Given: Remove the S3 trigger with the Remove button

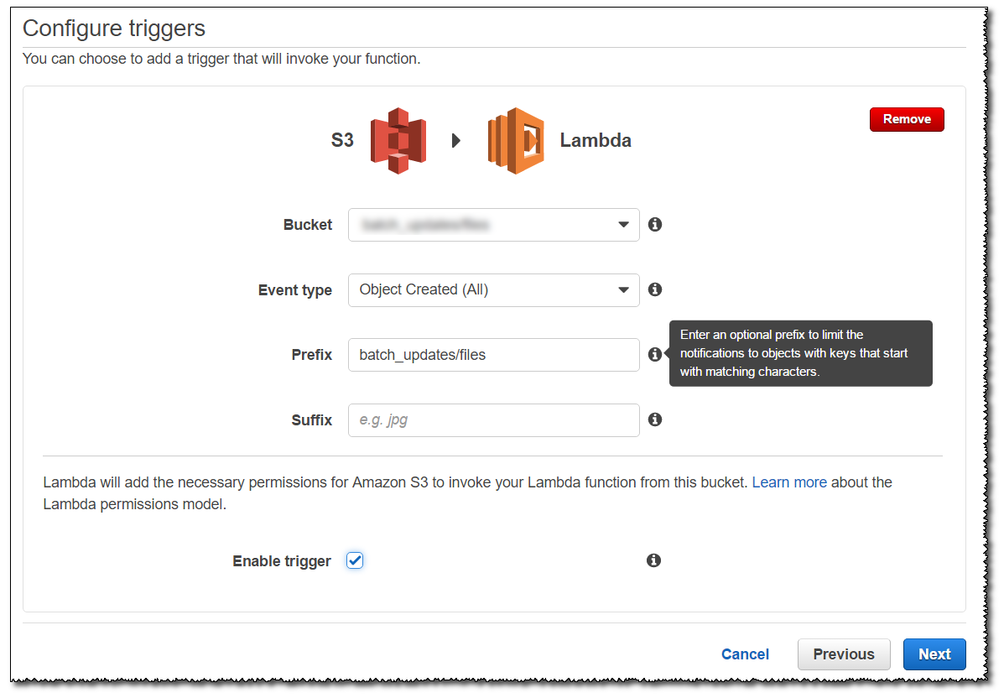Looking at the screenshot, I should (x=907, y=119).
